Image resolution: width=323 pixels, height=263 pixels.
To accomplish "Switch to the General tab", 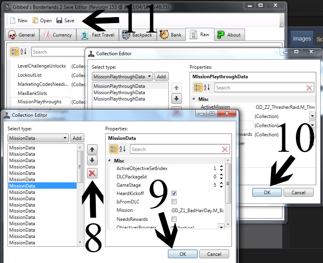I will 21,35.
